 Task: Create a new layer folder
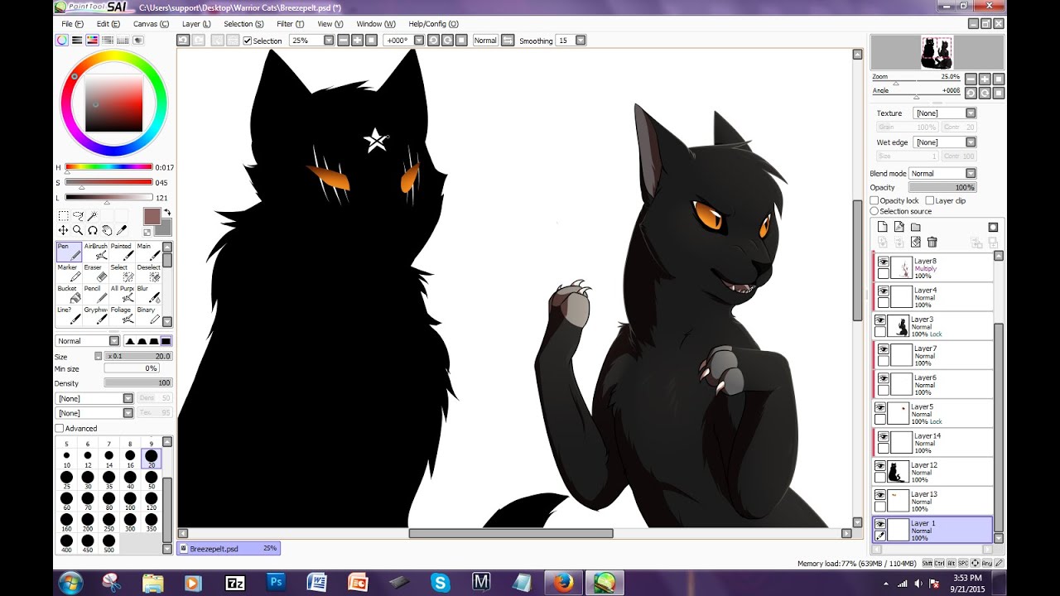[916, 227]
